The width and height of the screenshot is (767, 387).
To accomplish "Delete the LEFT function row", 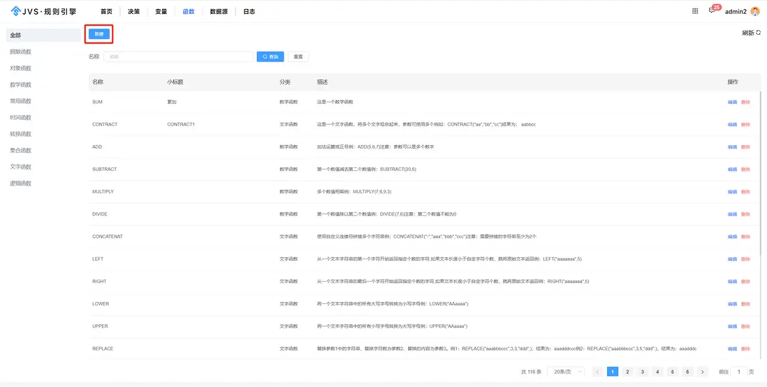I will pos(745,259).
